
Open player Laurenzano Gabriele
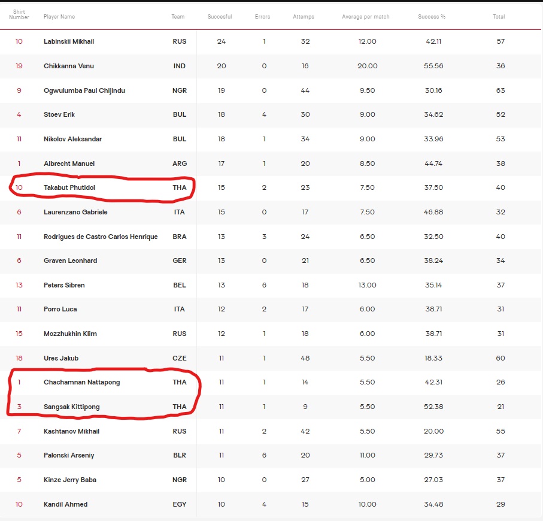[75, 212]
